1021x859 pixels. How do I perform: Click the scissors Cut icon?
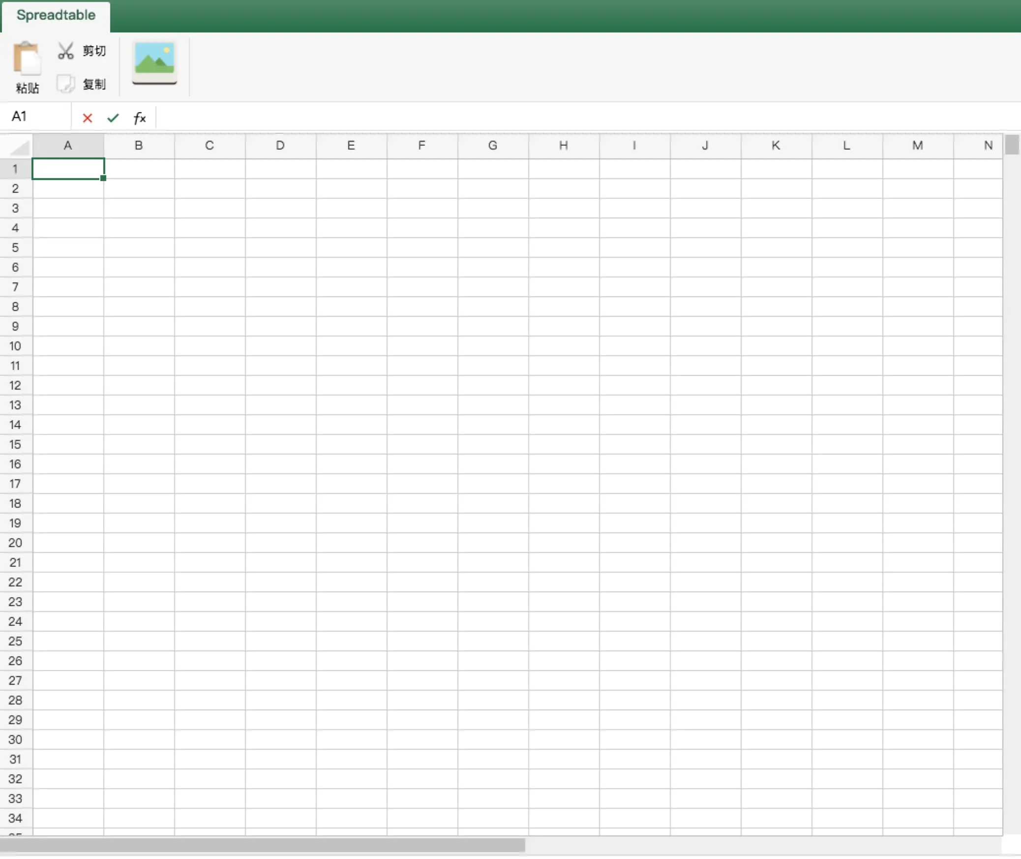[x=65, y=51]
